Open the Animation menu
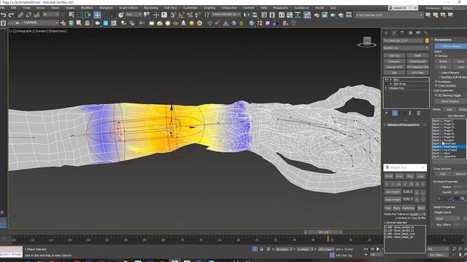Image resolution: width=467 pixels, height=262 pixels. (106, 8)
